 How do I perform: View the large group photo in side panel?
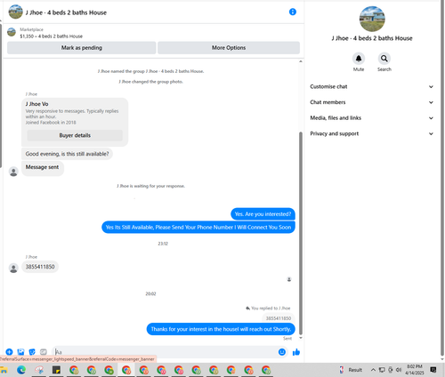coord(372,19)
